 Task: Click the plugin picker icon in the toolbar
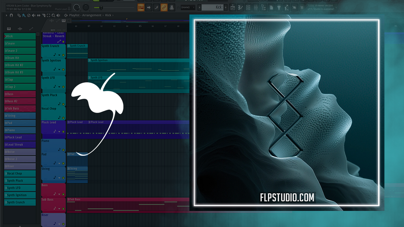pos(279,7)
